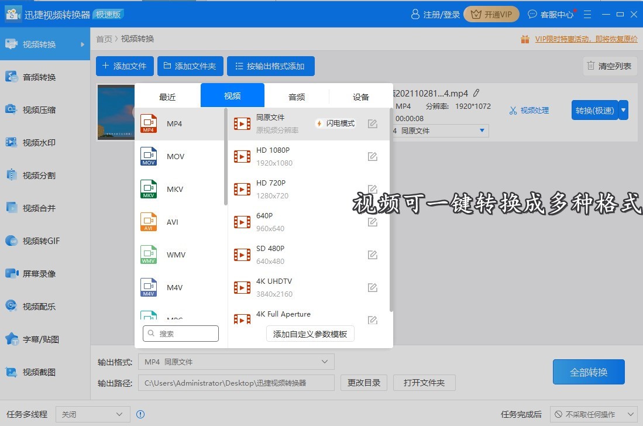Click the format 搜索 input field

pos(180,334)
